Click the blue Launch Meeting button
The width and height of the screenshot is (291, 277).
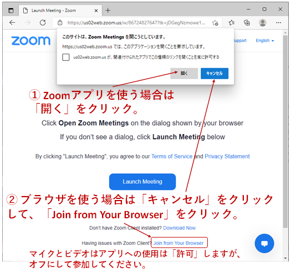[142, 182]
